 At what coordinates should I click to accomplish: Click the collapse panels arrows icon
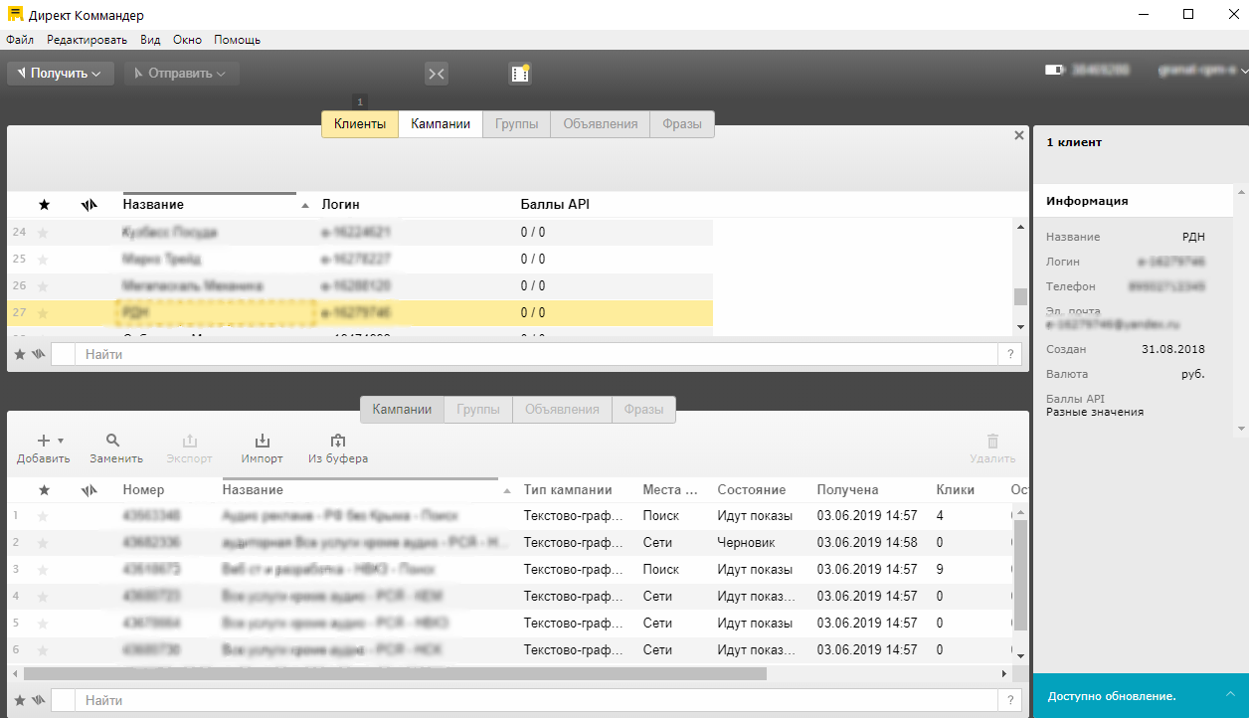coord(436,74)
